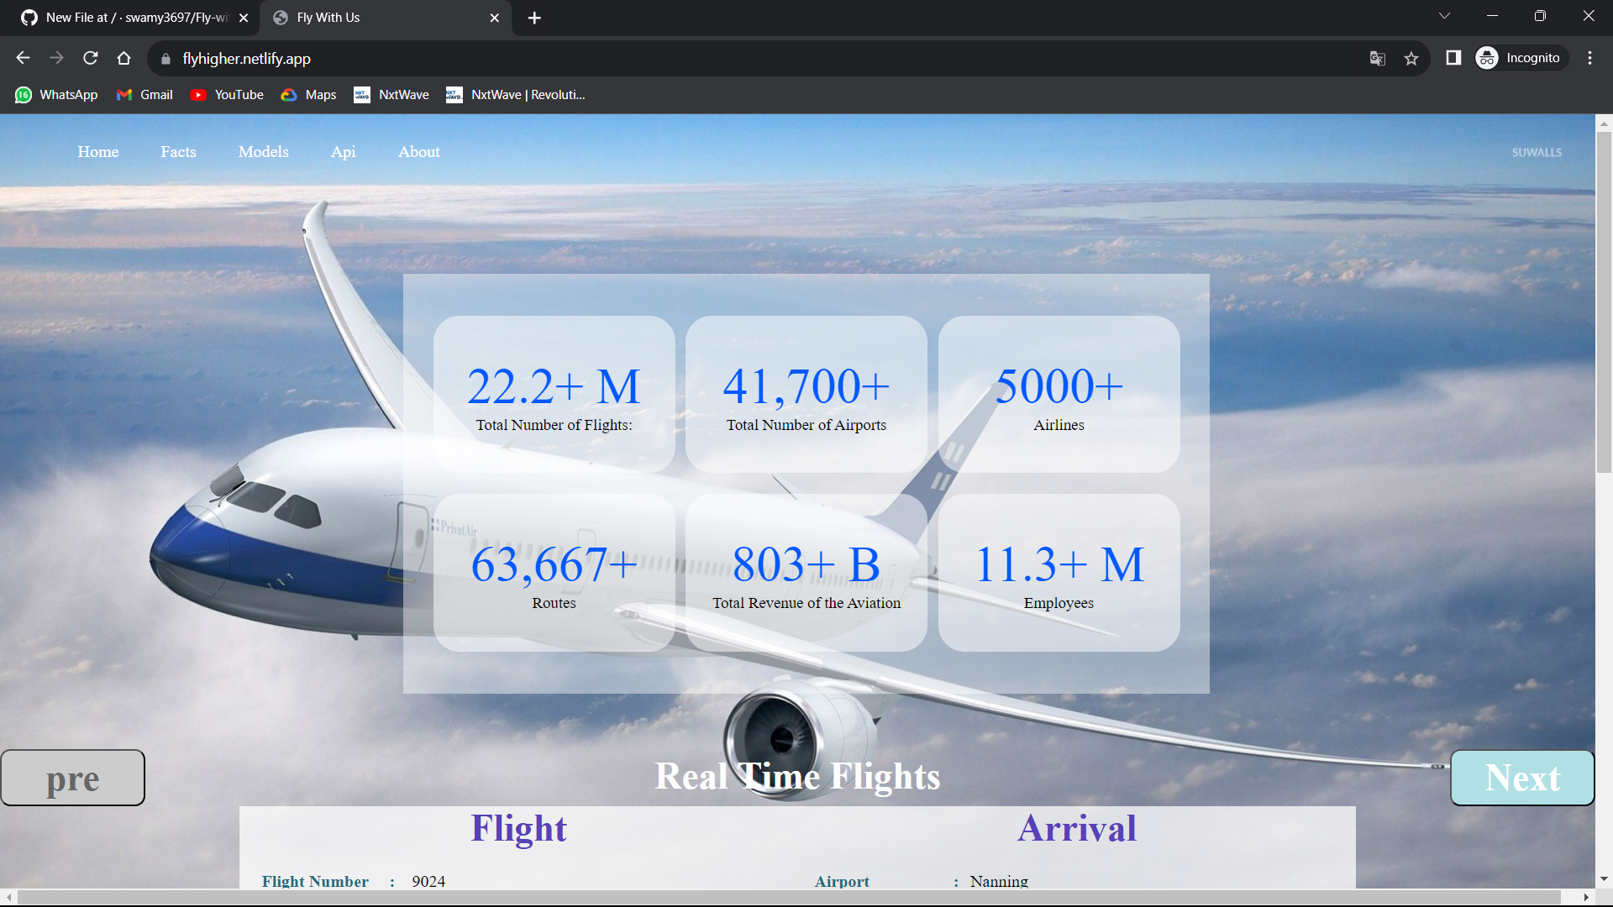Click the vertical page scrollbar thumb
The height and width of the screenshot is (907, 1613).
tap(1604, 302)
